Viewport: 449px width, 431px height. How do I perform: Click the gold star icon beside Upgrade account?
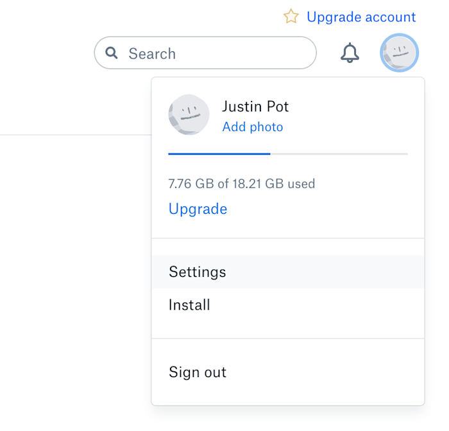pyautogui.click(x=291, y=16)
